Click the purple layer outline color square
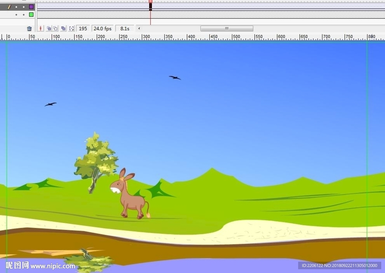Image resolution: width=385 pixels, height=273 pixels. click(x=31, y=7)
